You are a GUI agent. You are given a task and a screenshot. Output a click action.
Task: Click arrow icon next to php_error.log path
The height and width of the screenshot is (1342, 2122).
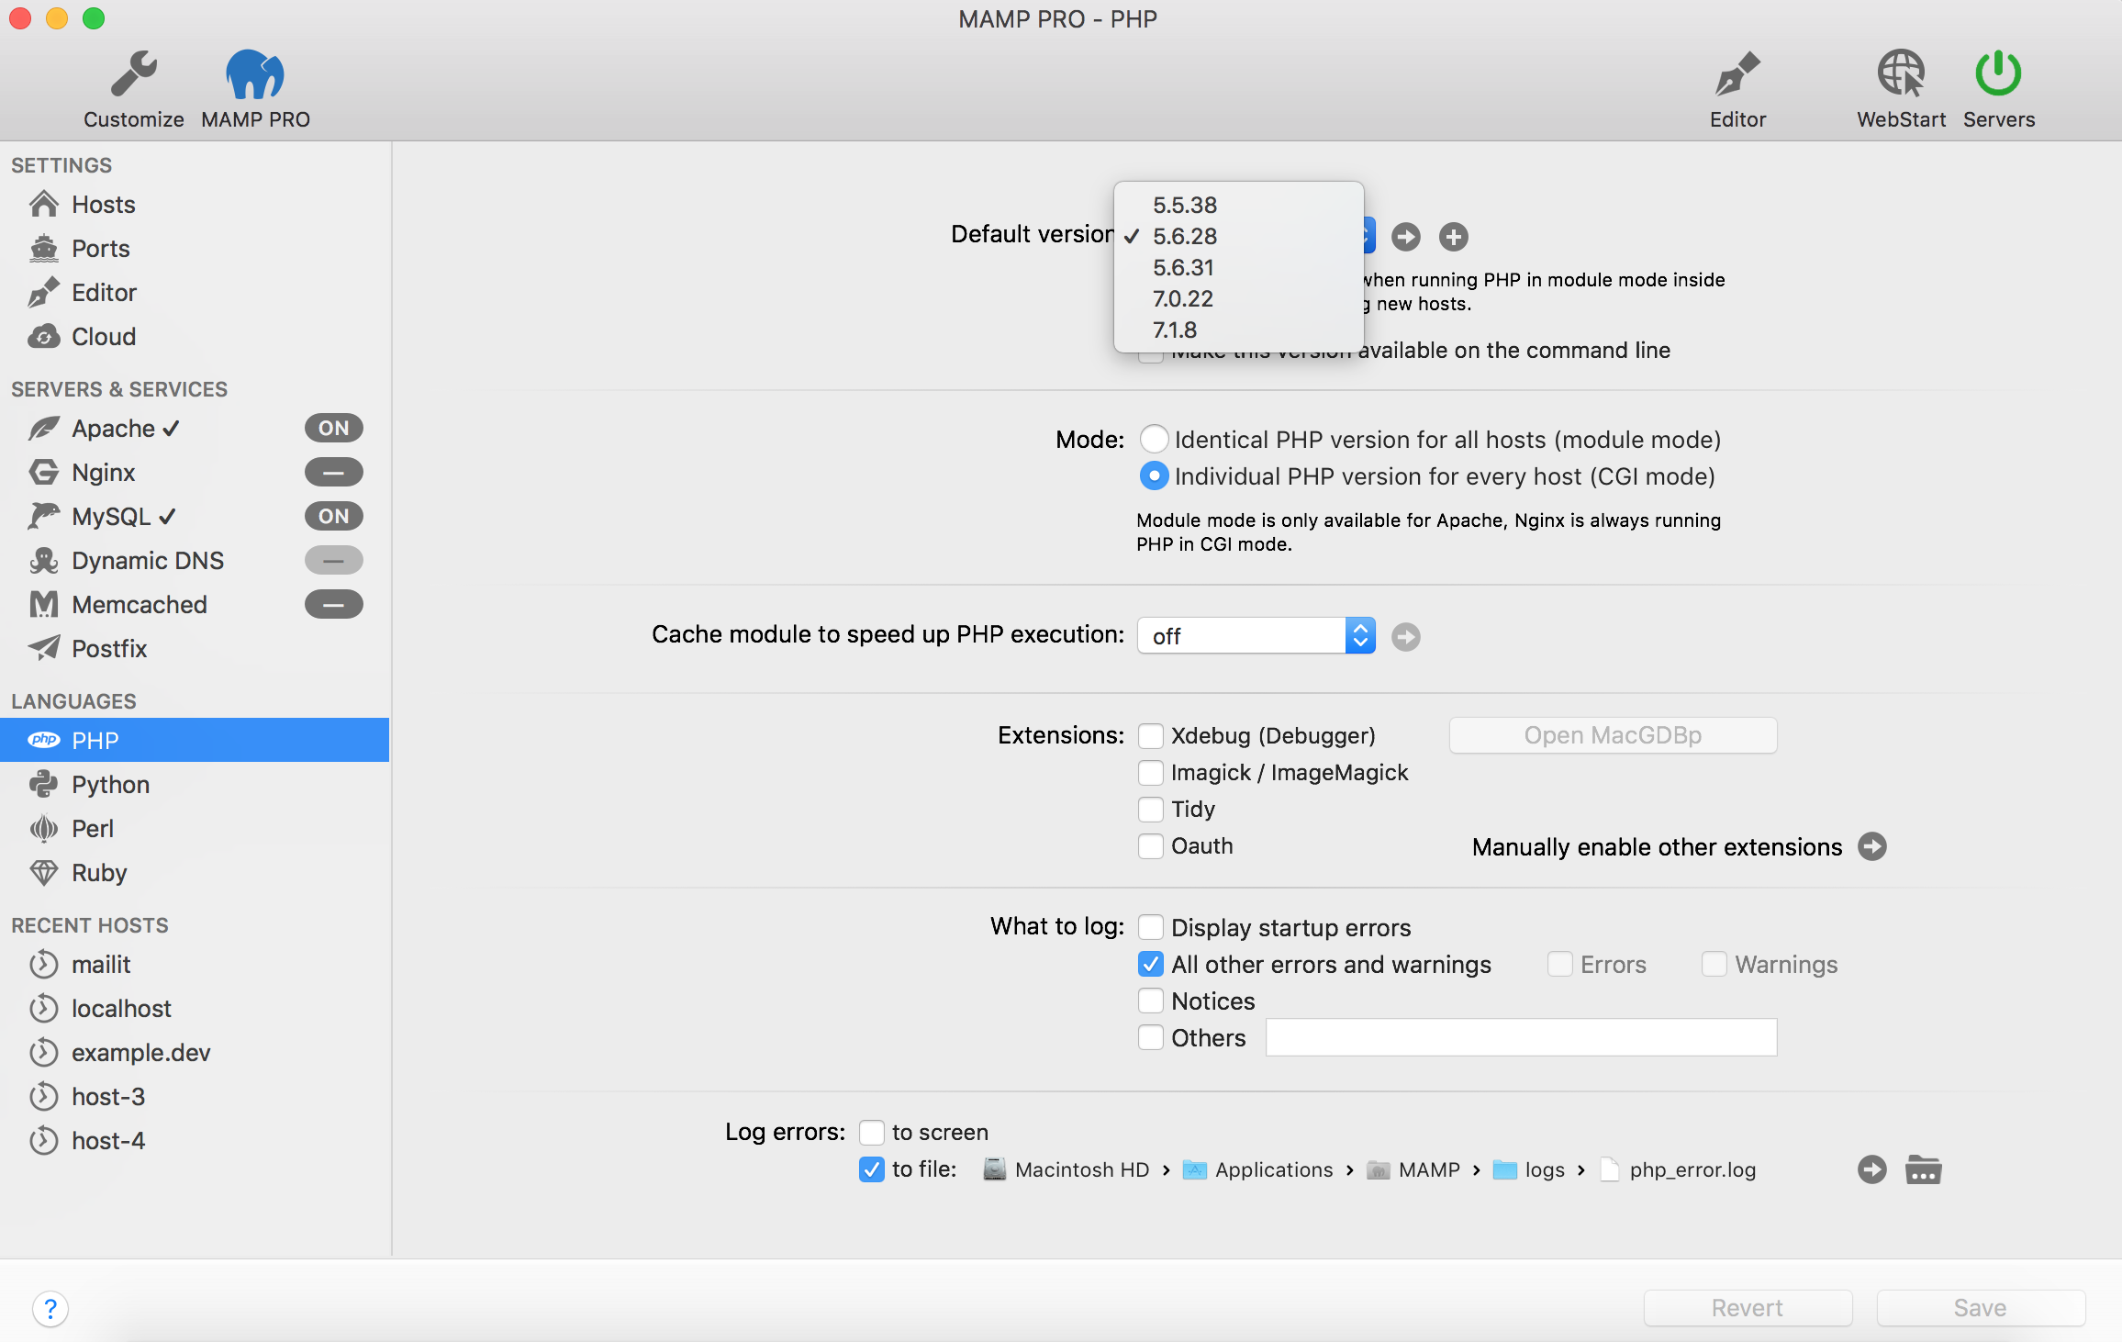coord(1871,1169)
